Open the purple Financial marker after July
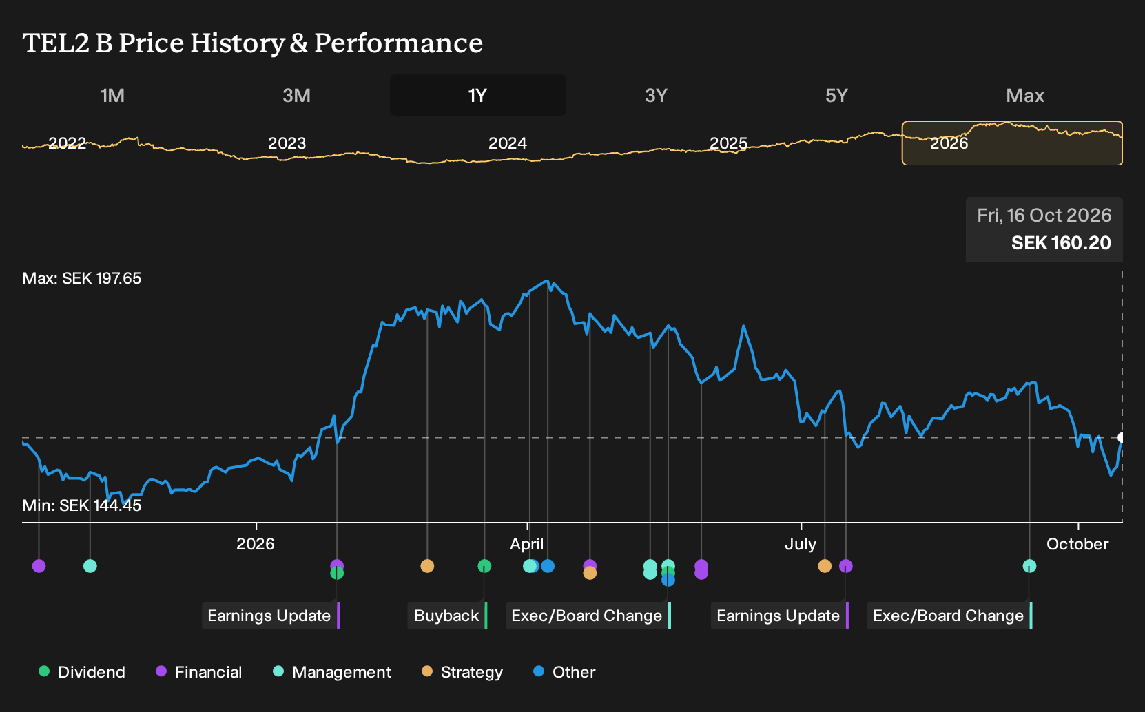1145x712 pixels. tap(846, 566)
